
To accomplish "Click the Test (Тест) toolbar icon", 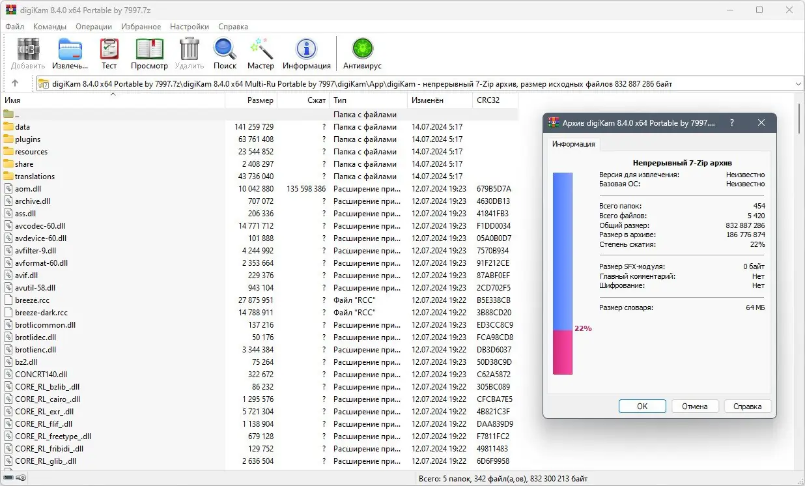I will pos(109,50).
